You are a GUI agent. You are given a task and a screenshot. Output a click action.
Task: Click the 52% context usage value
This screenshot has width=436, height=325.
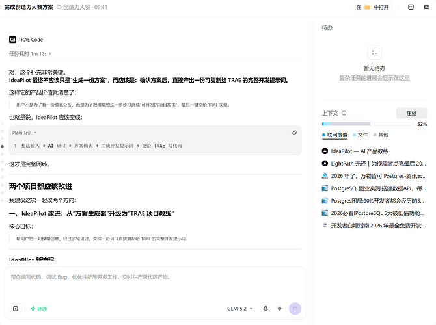click(422, 124)
